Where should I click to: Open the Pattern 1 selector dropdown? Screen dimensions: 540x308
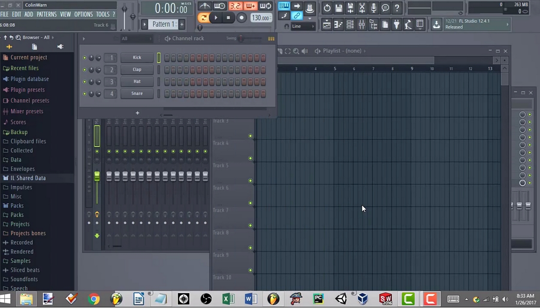tap(163, 24)
